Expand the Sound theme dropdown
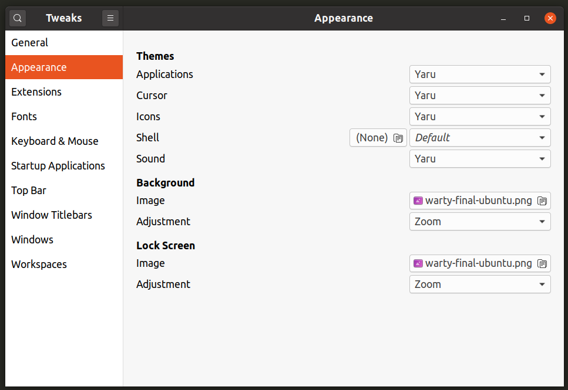568x390 pixels. (x=480, y=159)
